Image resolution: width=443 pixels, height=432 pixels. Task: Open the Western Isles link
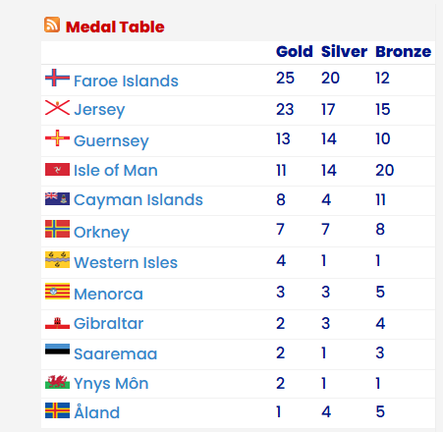[x=126, y=262]
